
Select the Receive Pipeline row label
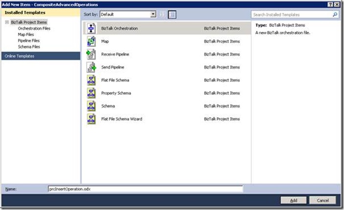coord(115,54)
